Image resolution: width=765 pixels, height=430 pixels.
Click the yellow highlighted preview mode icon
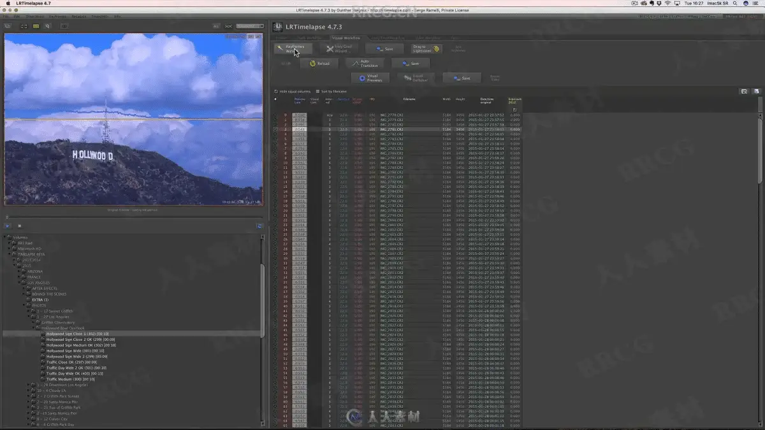click(36, 26)
